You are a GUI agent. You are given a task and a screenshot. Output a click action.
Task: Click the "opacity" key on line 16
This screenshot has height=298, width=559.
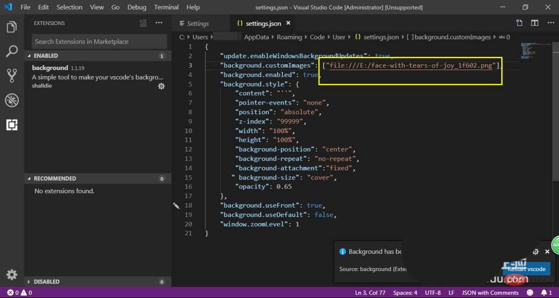click(253, 187)
